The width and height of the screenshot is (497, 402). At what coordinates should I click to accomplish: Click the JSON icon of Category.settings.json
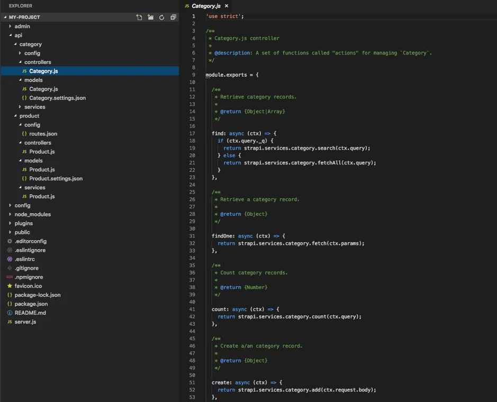(24, 98)
